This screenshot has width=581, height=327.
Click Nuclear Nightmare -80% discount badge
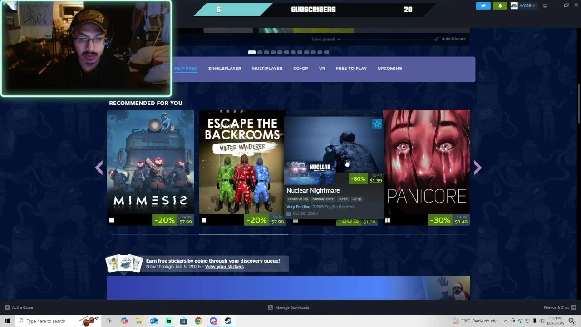tap(358, 178)
